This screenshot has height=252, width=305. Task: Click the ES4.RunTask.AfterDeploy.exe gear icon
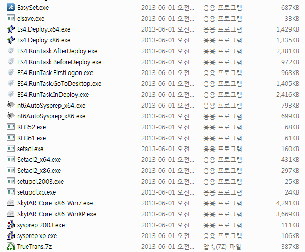pyautogui.click(x=11, y=51)
